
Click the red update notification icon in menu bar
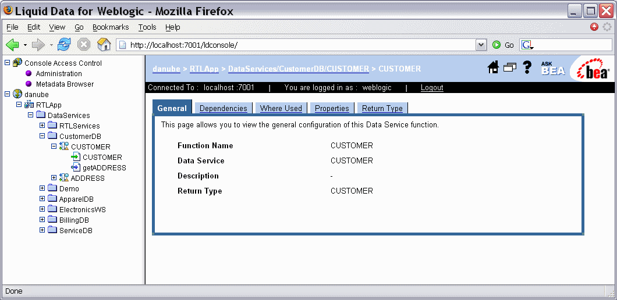[594, 27]
